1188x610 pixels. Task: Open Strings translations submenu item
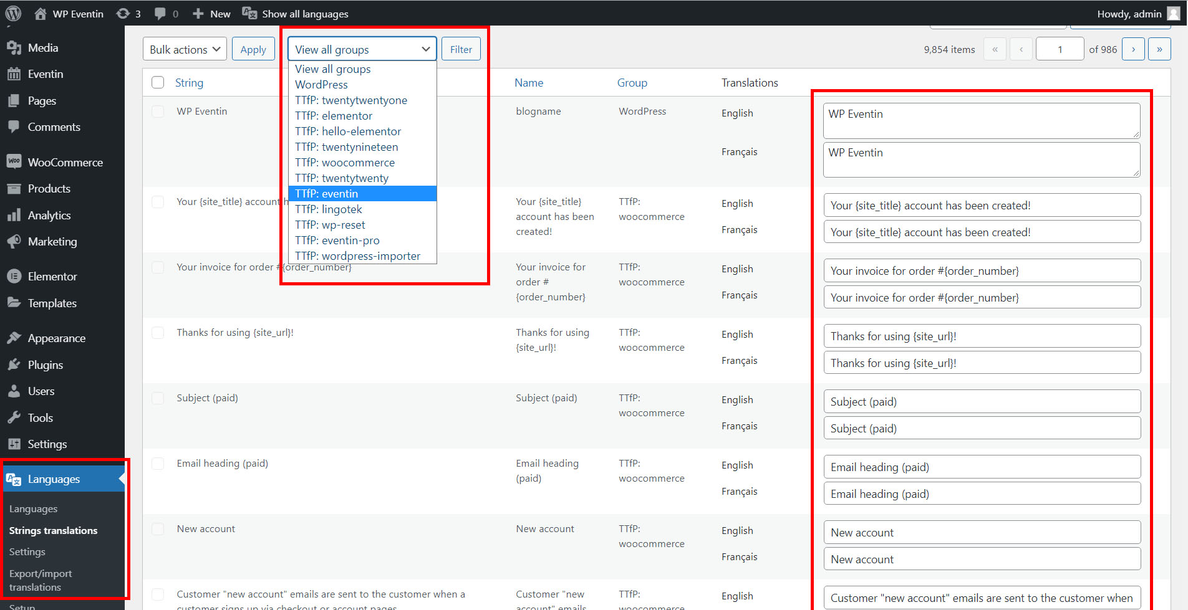click(53, 530)
